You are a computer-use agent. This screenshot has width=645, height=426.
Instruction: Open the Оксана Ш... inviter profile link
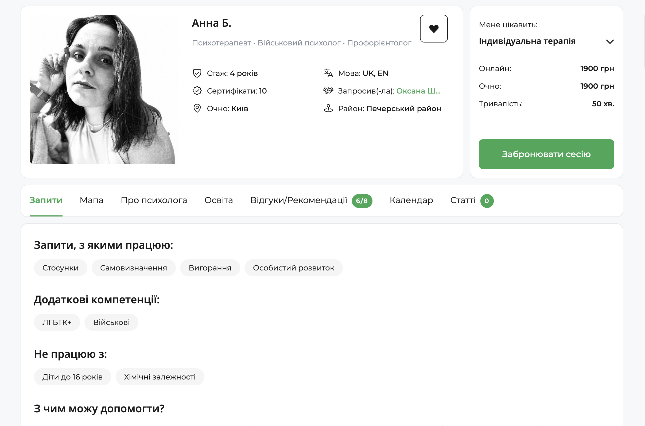pos(418,91)
